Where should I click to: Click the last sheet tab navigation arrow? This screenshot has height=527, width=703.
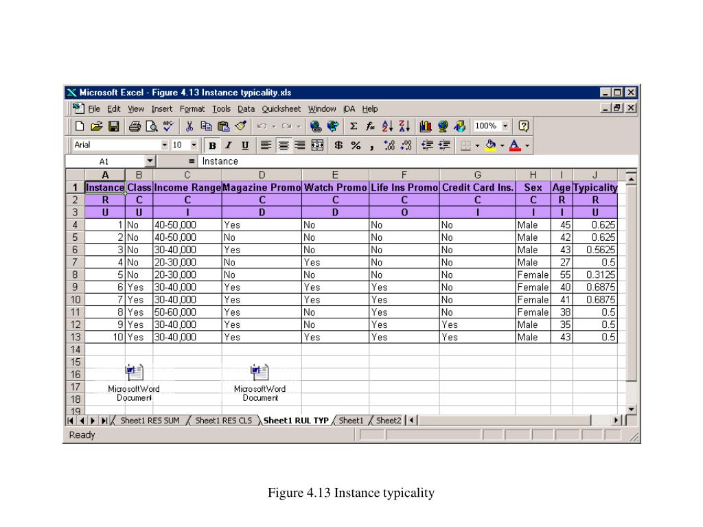coord(104,421)
